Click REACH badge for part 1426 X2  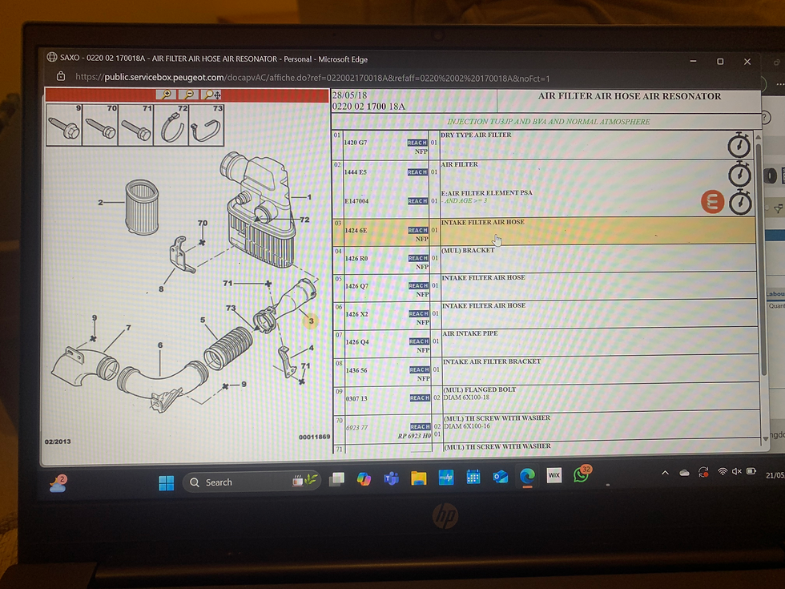[x=418, y=314]
